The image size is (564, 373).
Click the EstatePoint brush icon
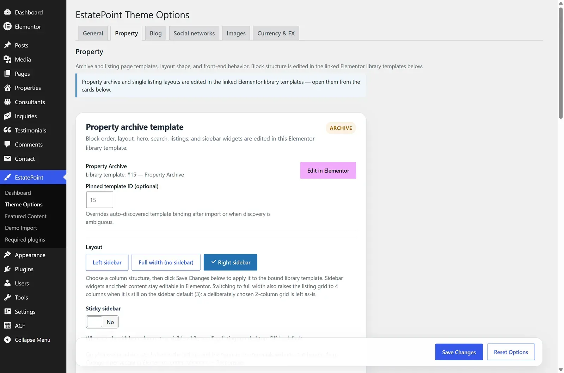7,177
